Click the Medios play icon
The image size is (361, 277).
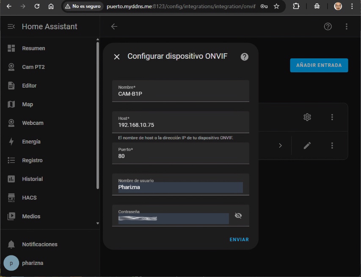[11, 216]
